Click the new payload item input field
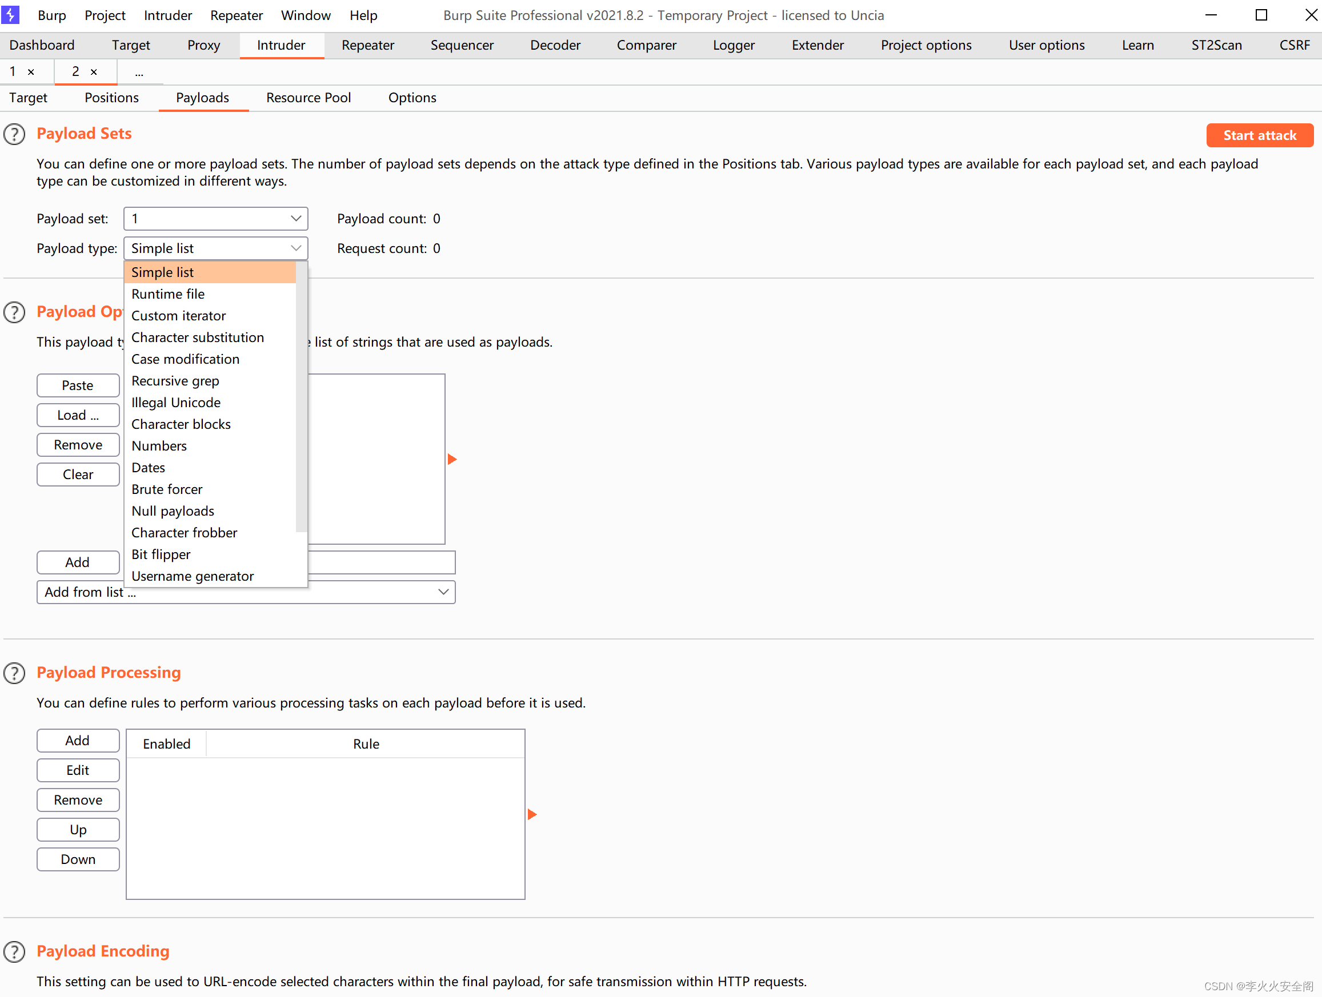 381,562
